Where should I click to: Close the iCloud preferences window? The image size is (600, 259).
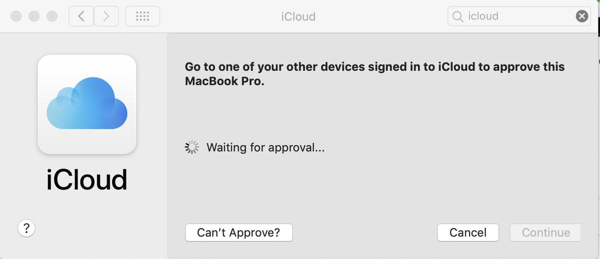(x=16, y=16)
